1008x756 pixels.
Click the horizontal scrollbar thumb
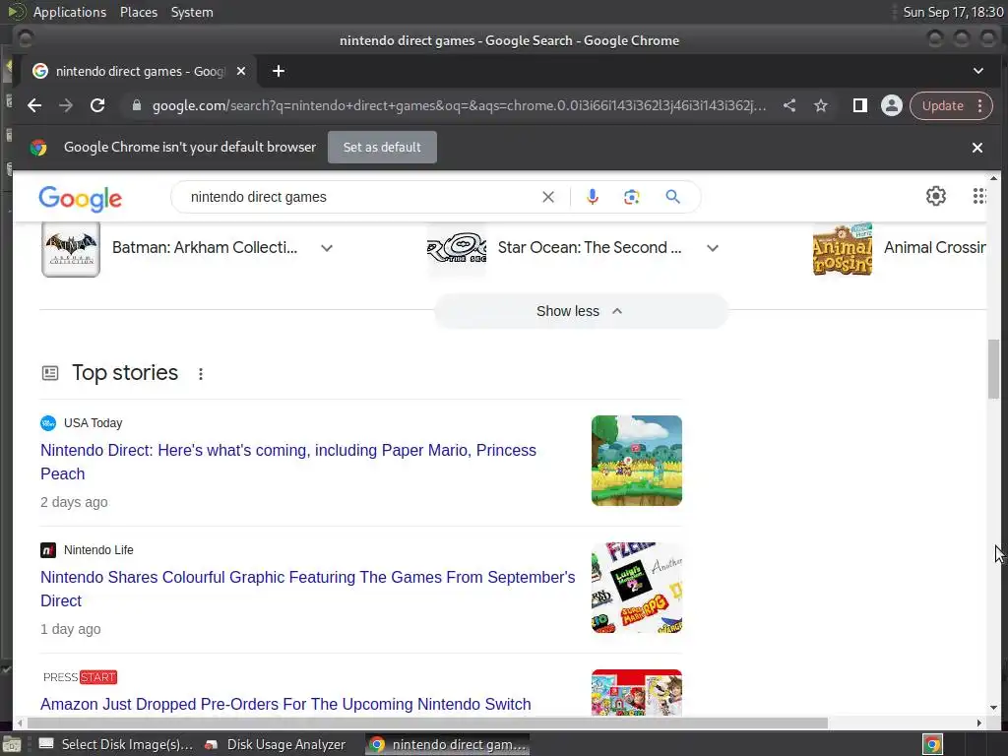tap(426, 724)
